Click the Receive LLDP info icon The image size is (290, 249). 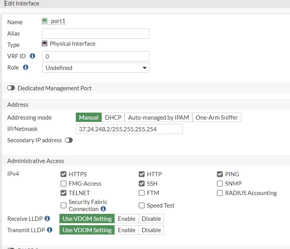47,219
